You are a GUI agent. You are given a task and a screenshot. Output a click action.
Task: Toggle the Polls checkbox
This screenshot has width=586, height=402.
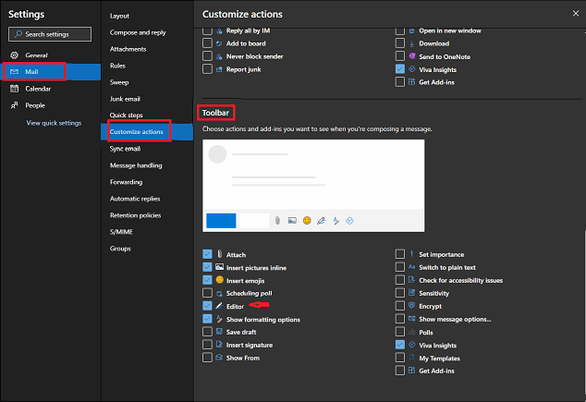(400, 332)
